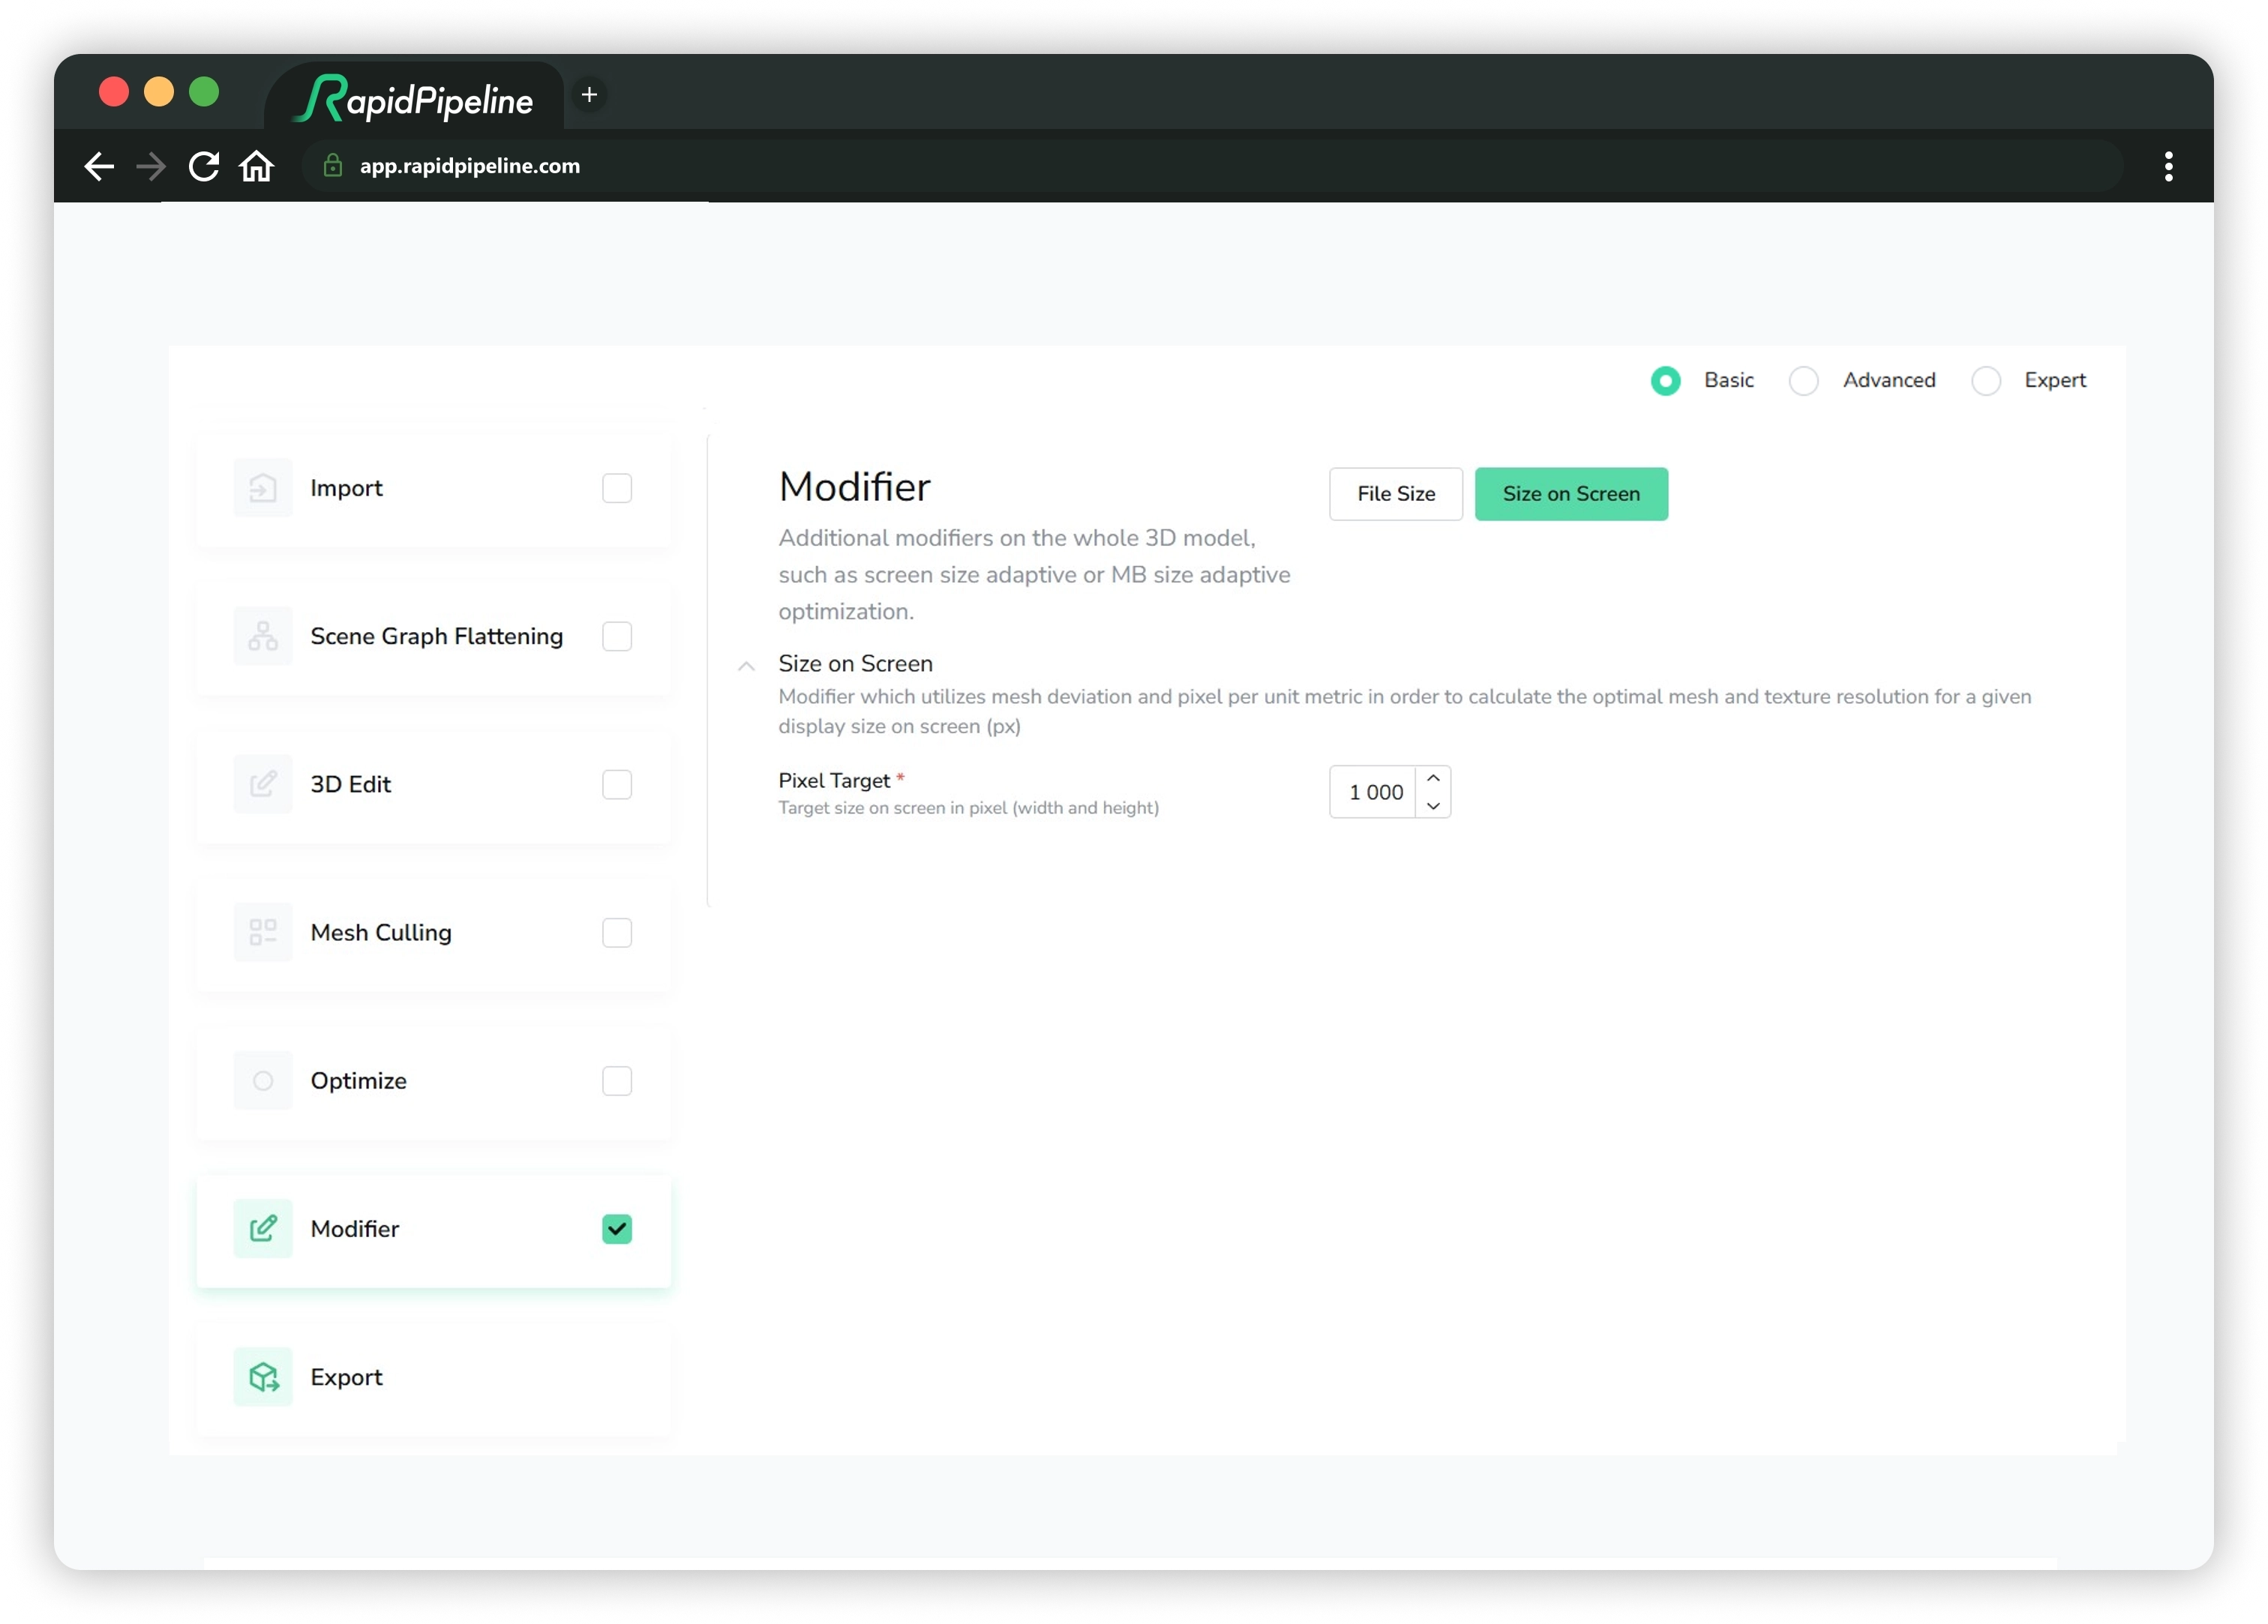Select the Expert mode radio button
Image resolution: width=2268 pixels, height=1624 pixels.
coord(1986,381)
